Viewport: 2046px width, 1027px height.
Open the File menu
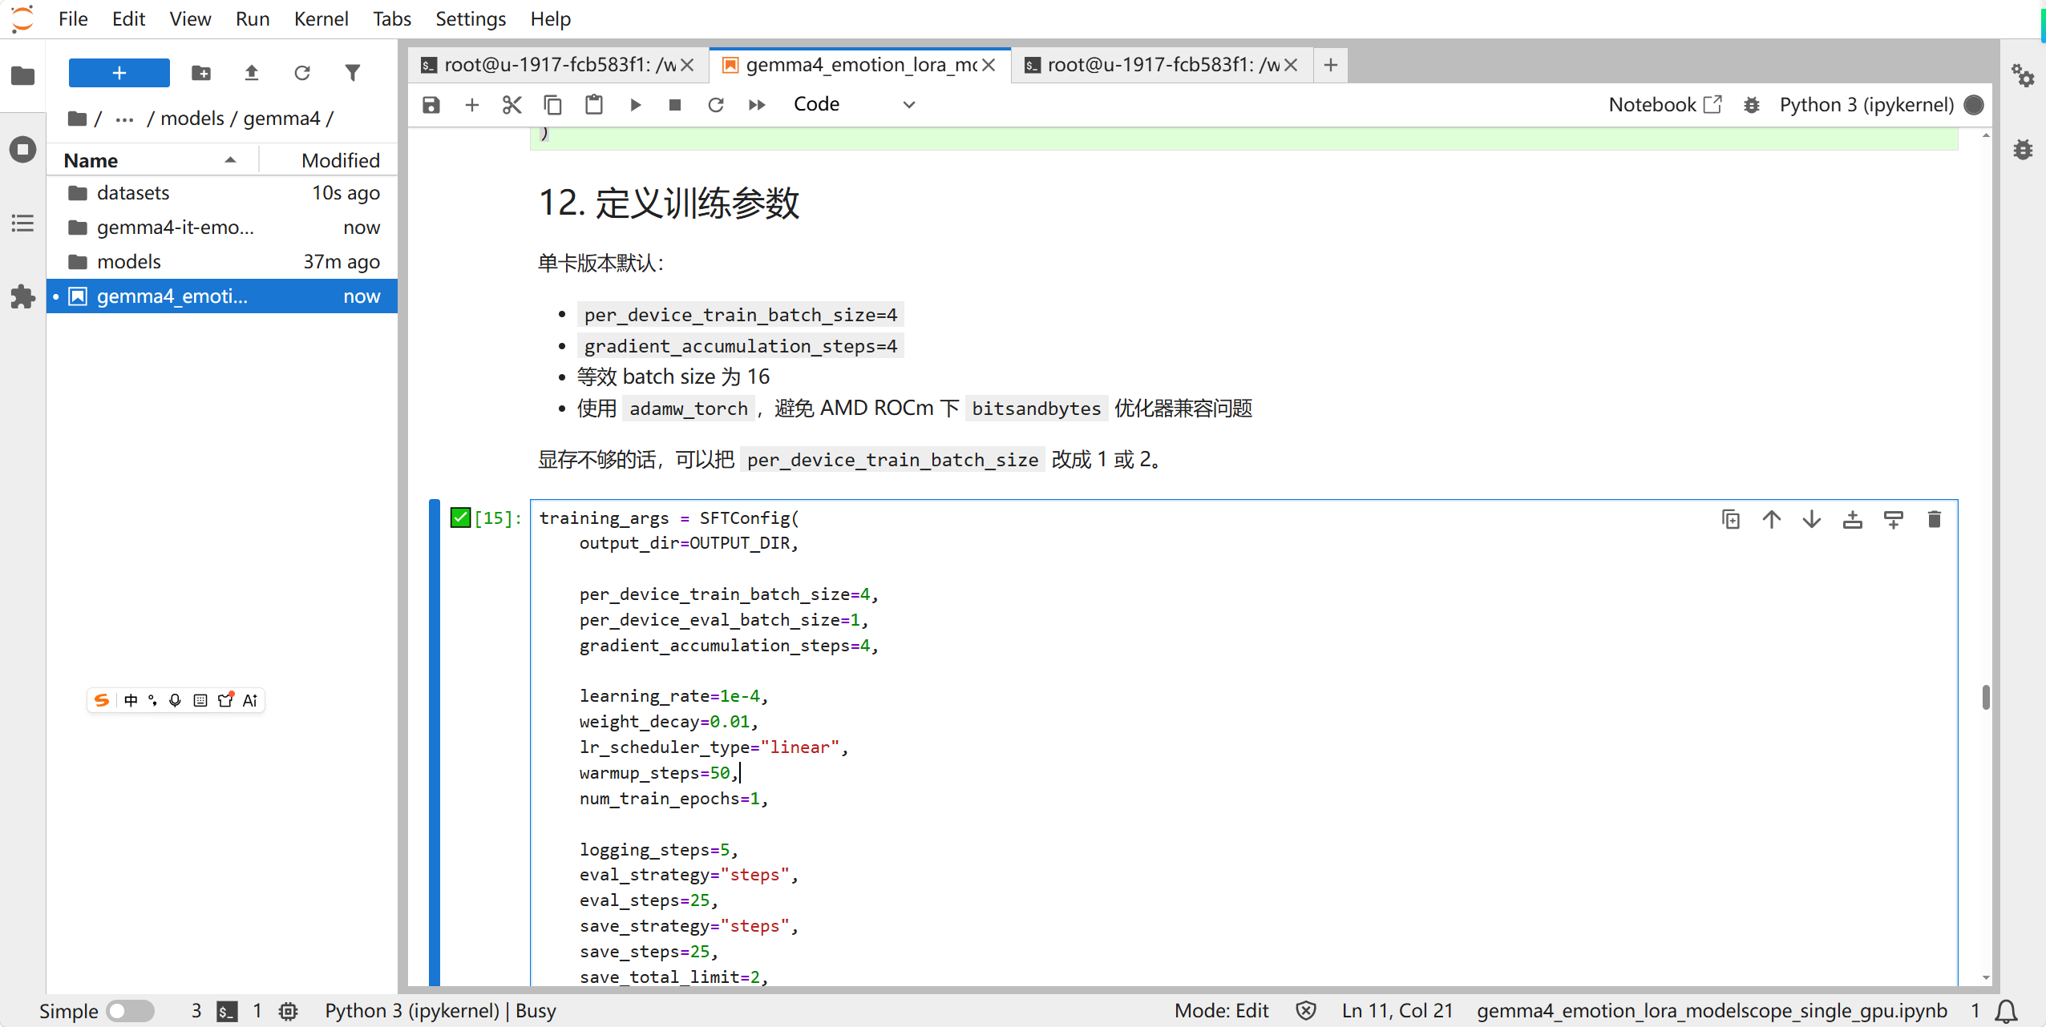click(x=73, y=18)
